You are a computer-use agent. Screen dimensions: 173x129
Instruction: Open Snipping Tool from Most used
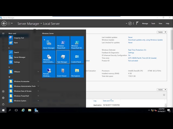[24, 38]
